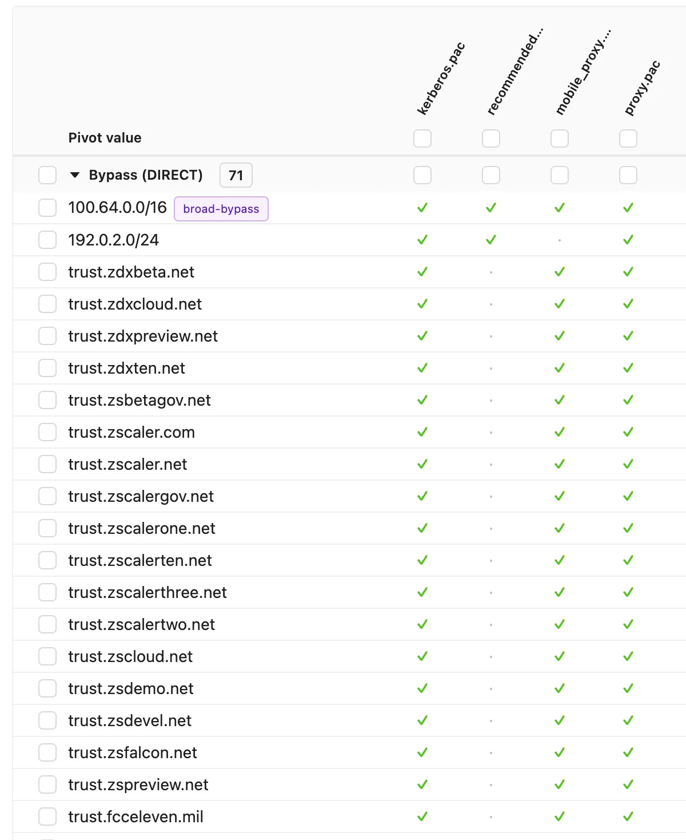Viewport: 686px width, 840px height.
Task: Click recommended checkmark for 100.64.0.0/16
Action: [x=491, y=208]
